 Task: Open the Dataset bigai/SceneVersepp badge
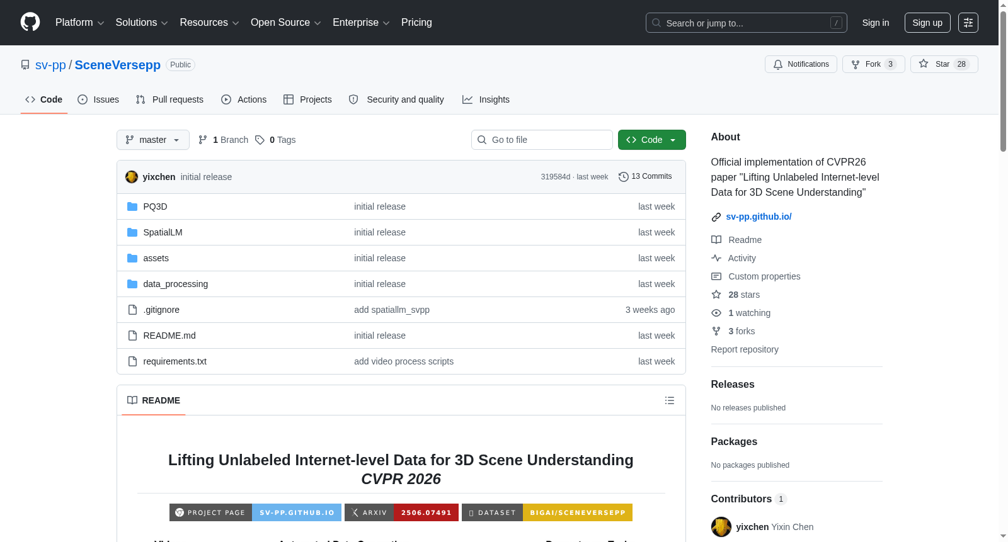(547, 512)
